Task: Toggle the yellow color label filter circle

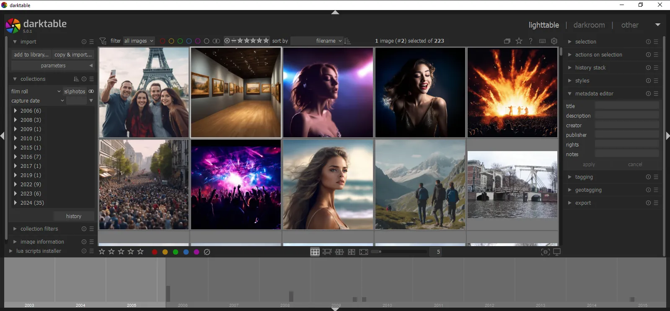Action: tap(171, 41)
